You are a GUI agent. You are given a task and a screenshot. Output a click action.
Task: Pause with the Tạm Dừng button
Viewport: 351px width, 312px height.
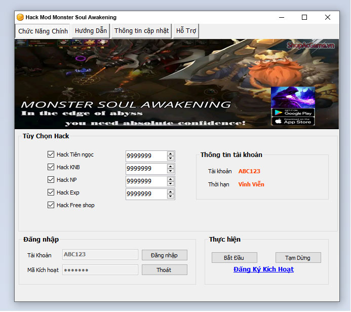pyautogui.click(x=298, y=258)
